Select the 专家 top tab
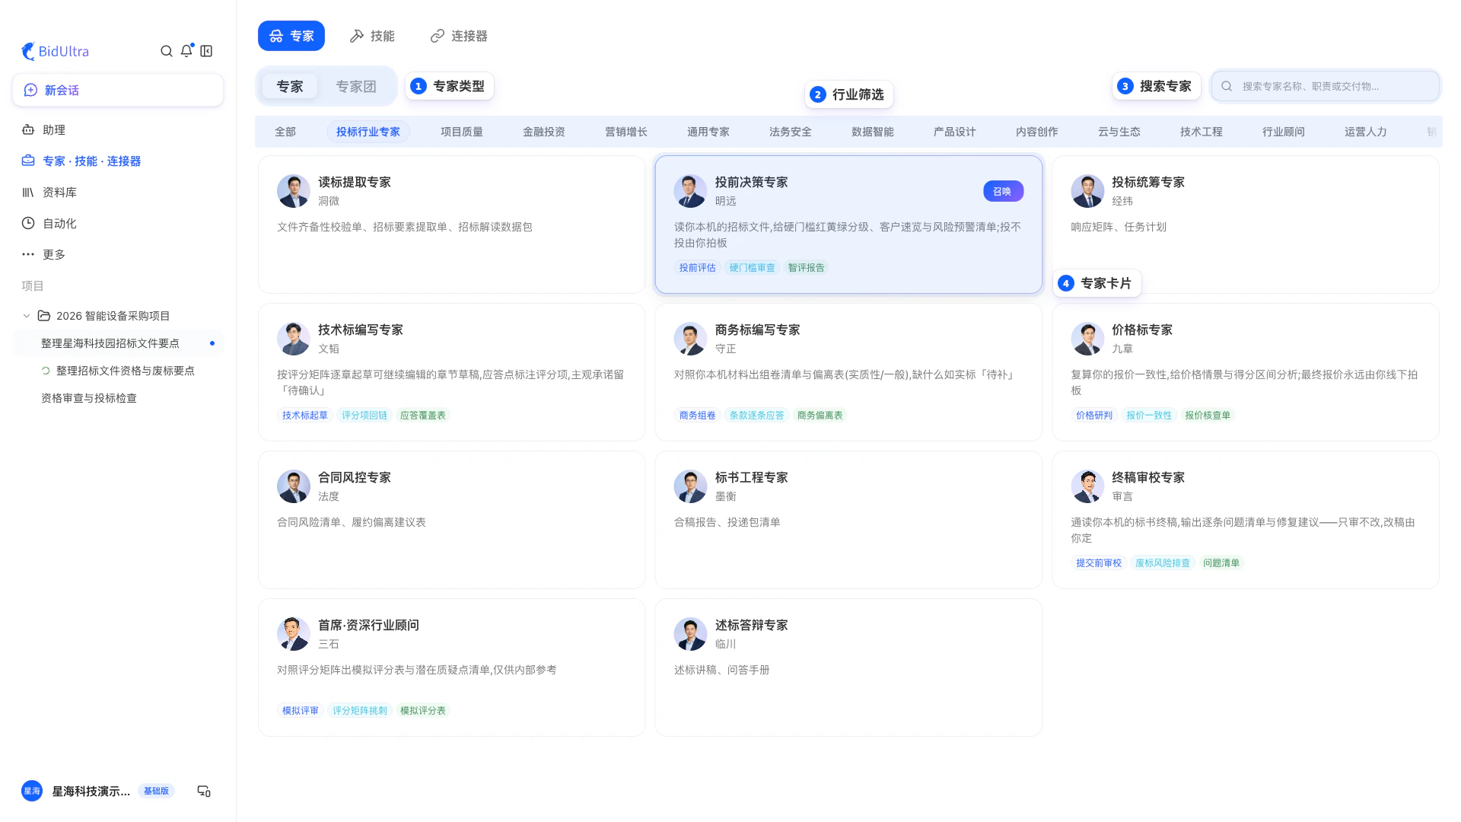 pos(291,36)
